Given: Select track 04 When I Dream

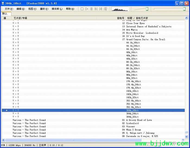Looking at the screenshot, I should (93, 130).
